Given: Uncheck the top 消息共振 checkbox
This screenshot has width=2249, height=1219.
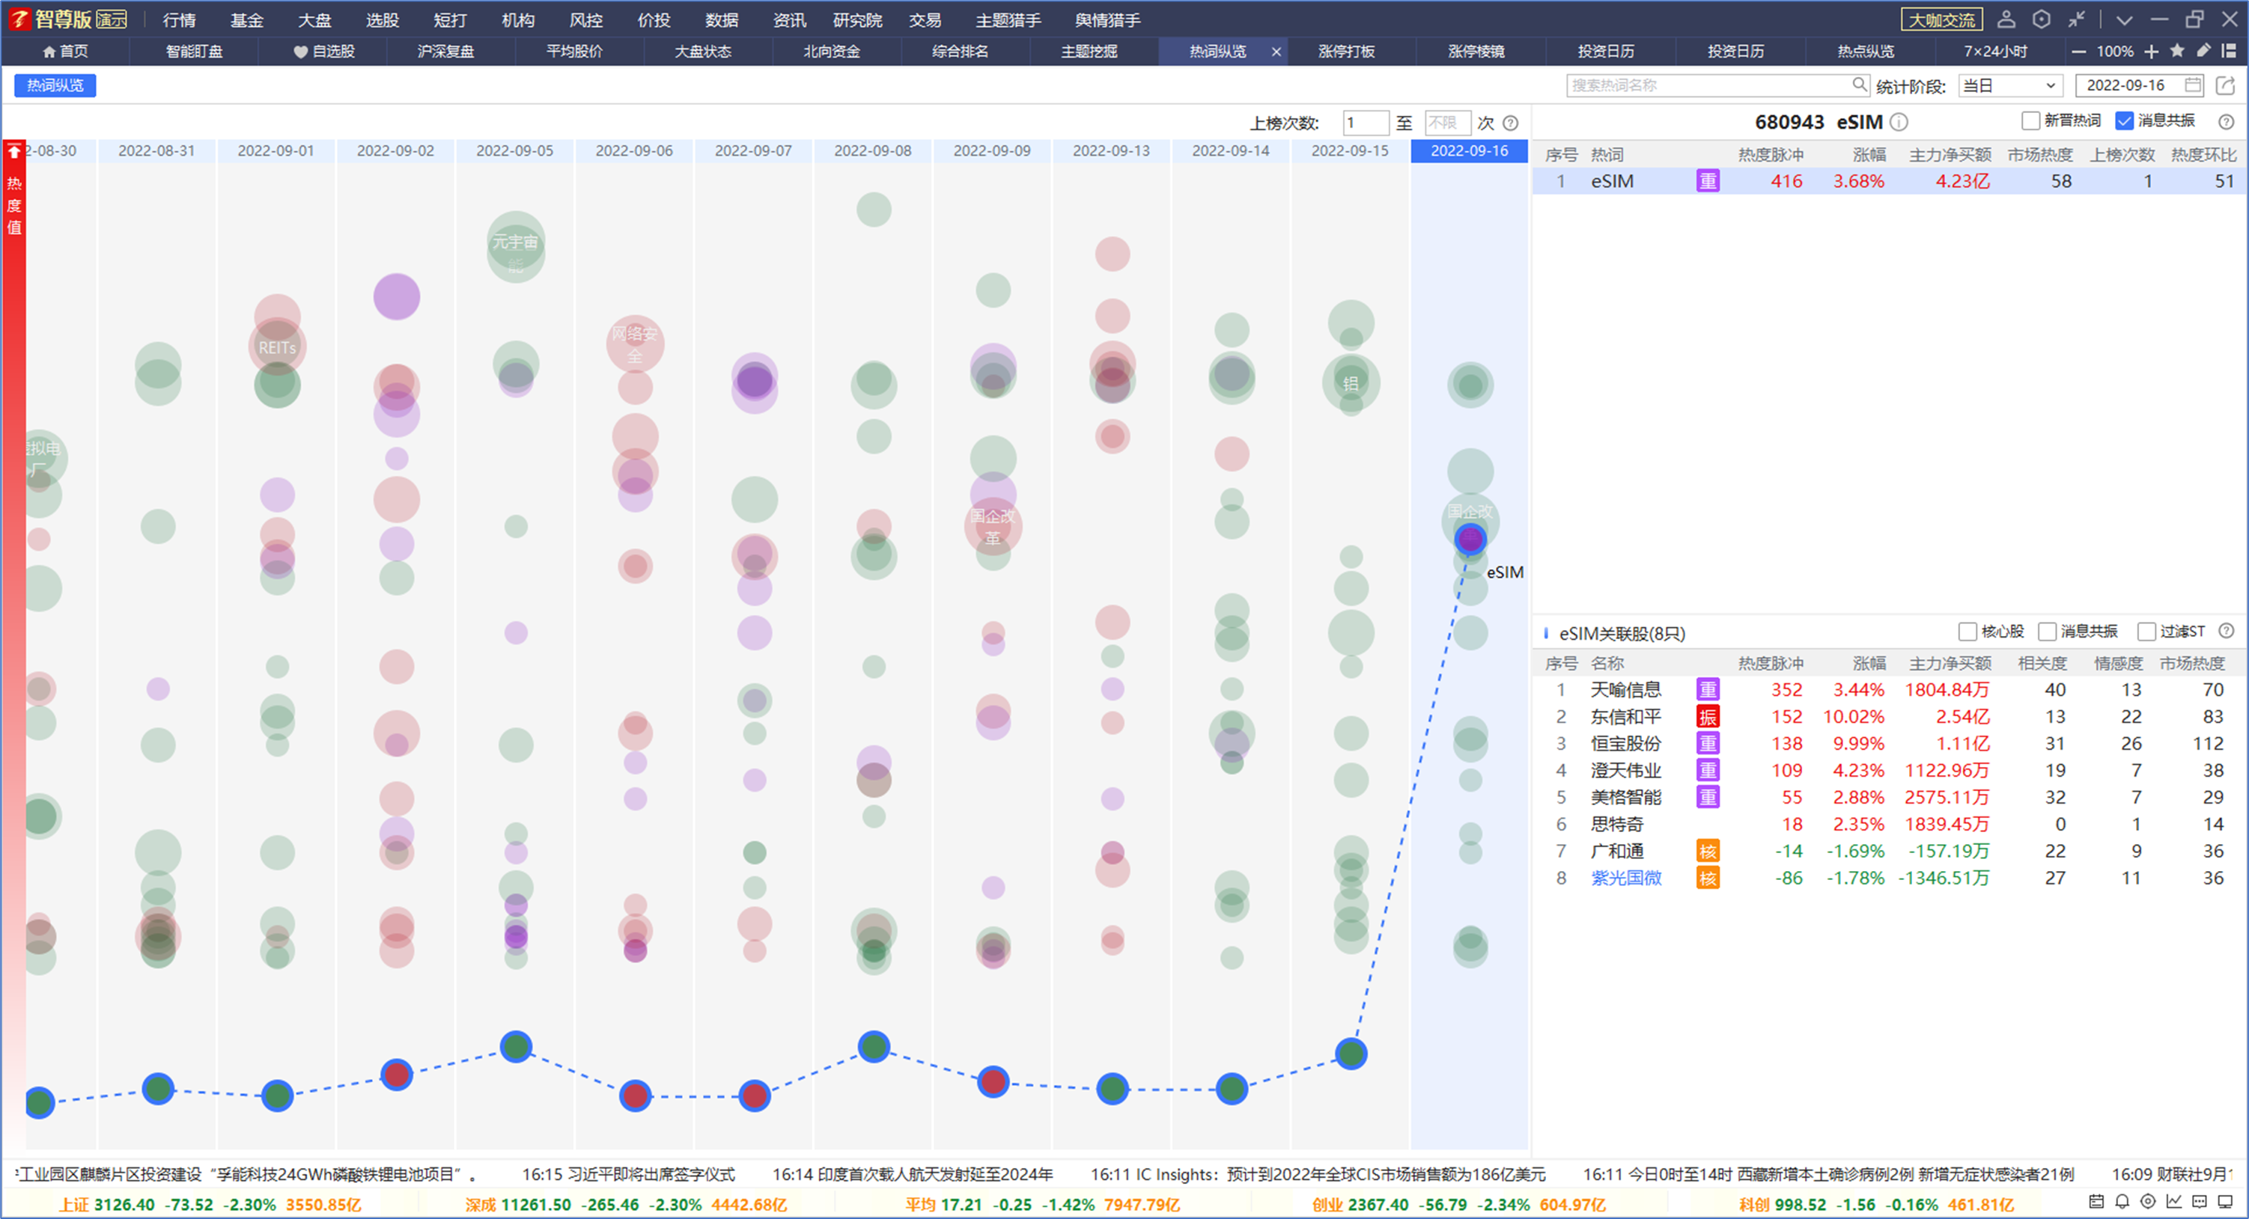Looking at the screenshot, I should tap(2124, 120).
